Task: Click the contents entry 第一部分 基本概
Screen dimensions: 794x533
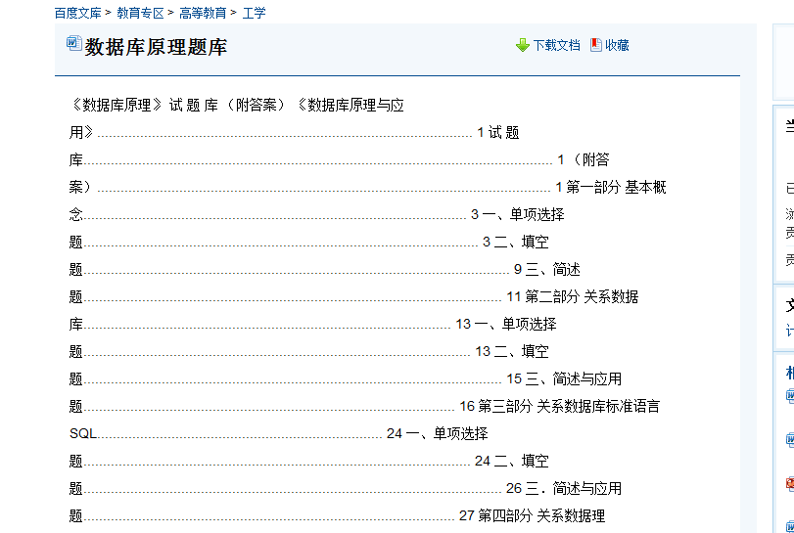Action: pyautogui.click(x=616, y=187)
